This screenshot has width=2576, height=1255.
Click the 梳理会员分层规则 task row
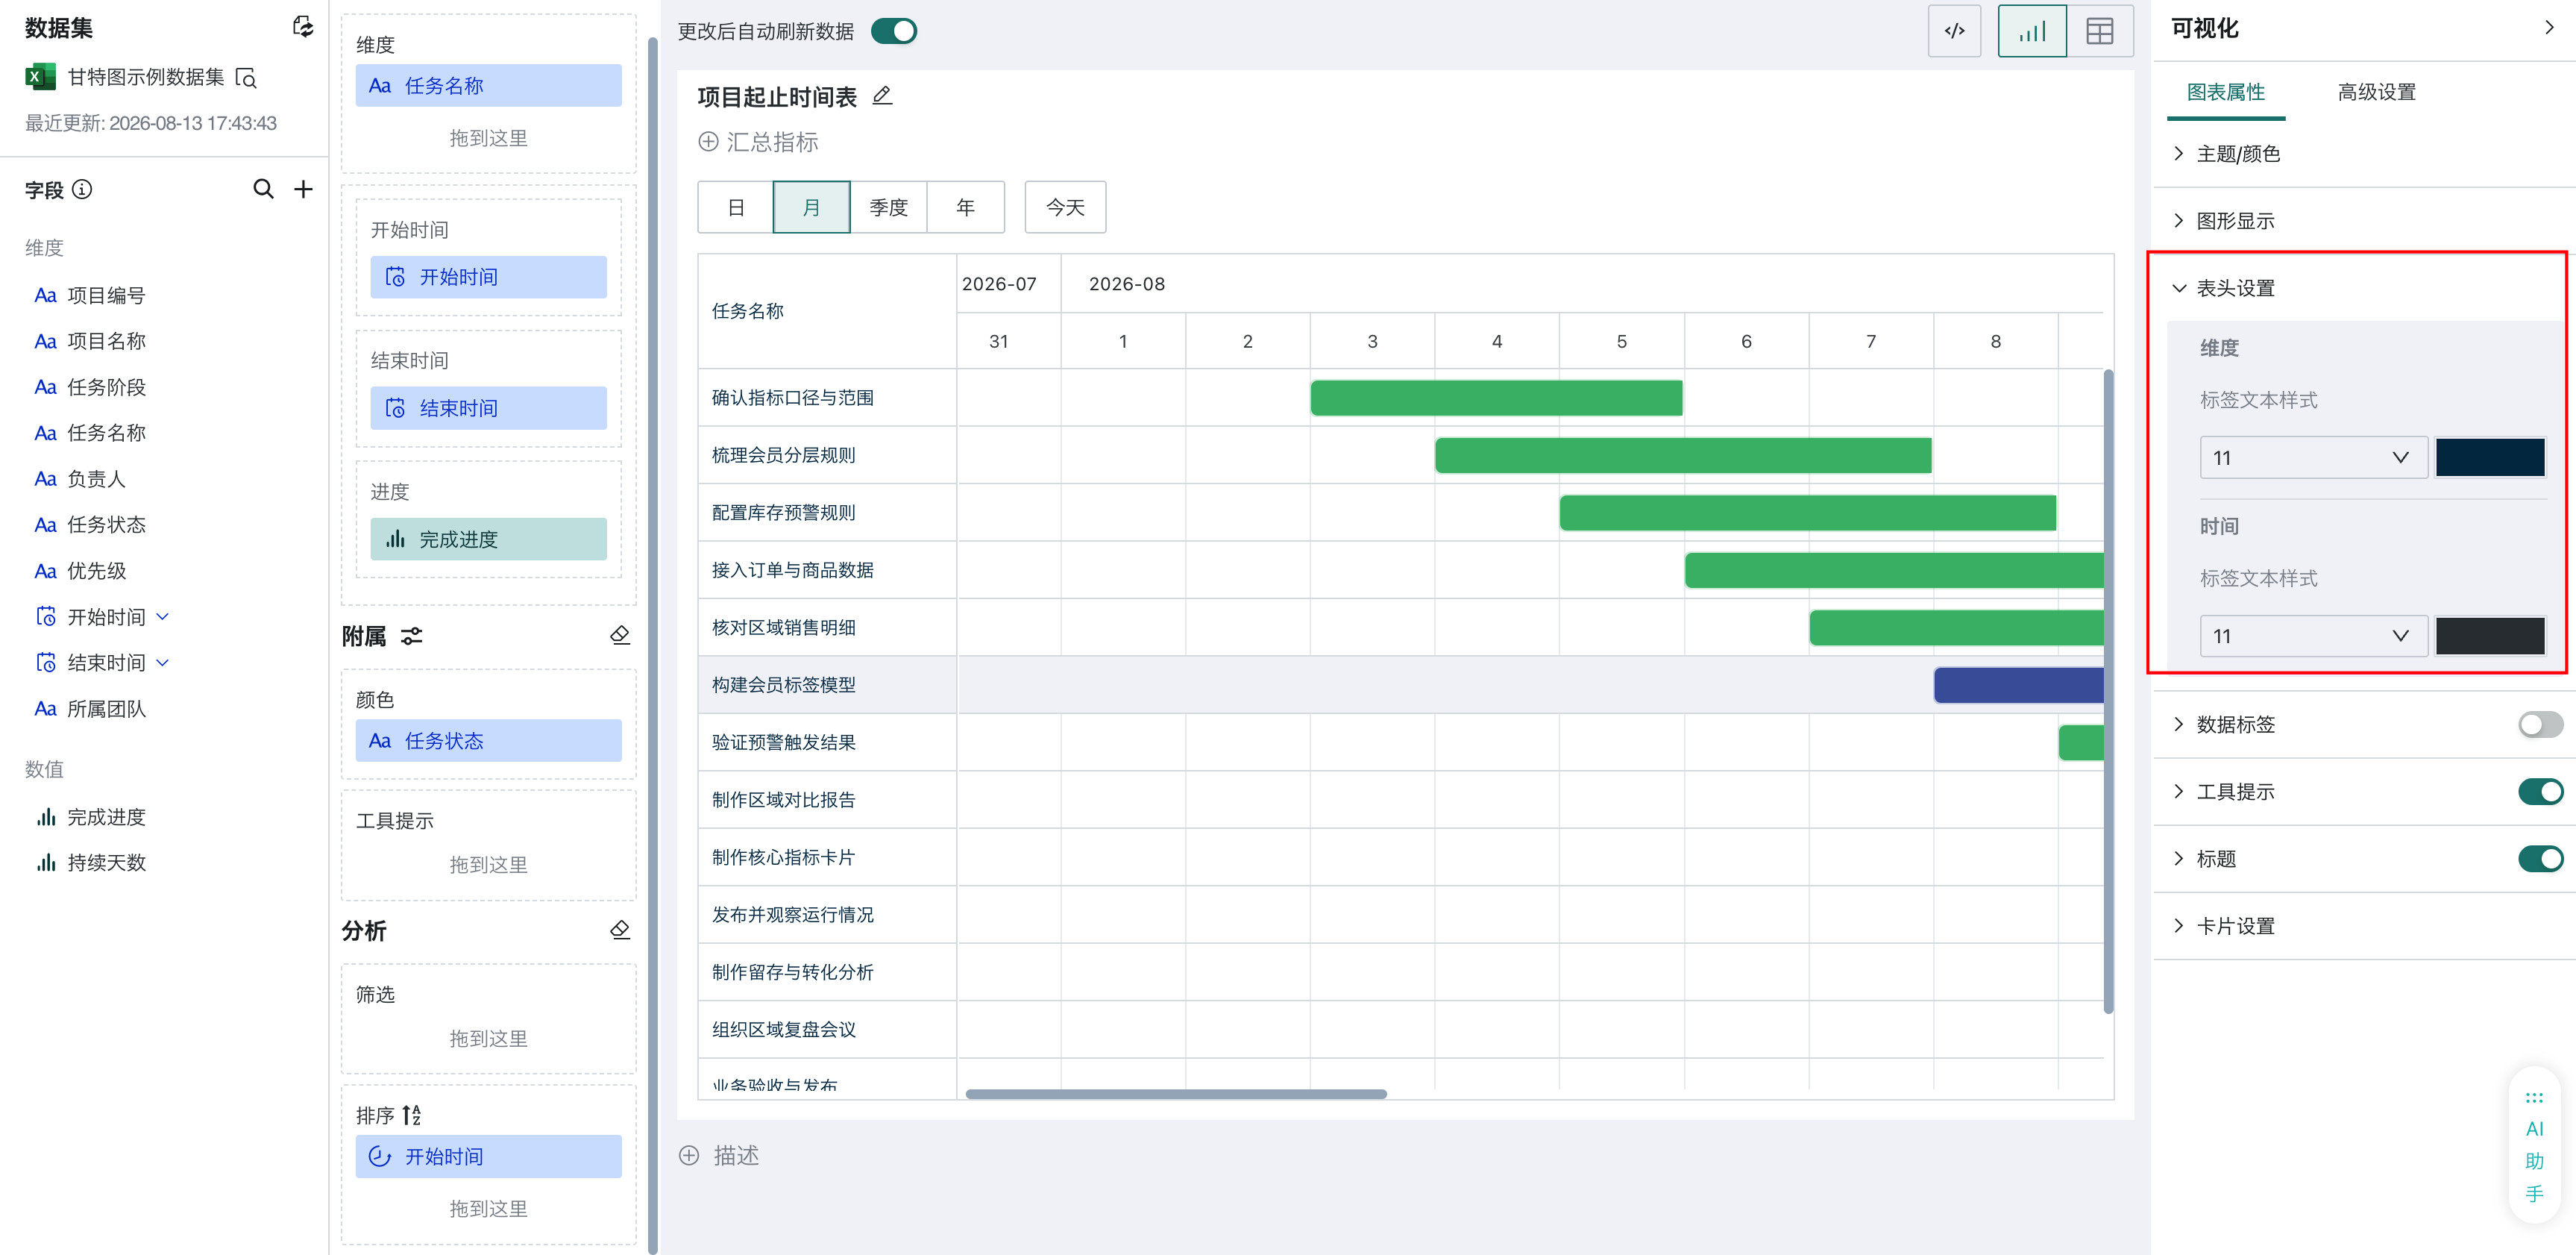click(x=1400, y=455)
